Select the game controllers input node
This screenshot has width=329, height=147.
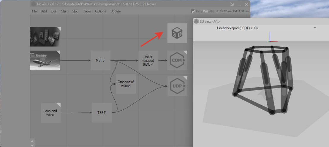coord(45,37)
